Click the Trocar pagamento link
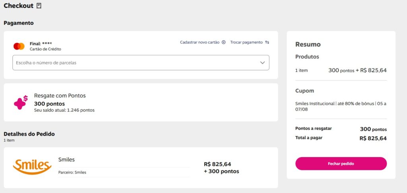This screenshot has height=193, width=407. pyautogui.click(x=246, y=42)
